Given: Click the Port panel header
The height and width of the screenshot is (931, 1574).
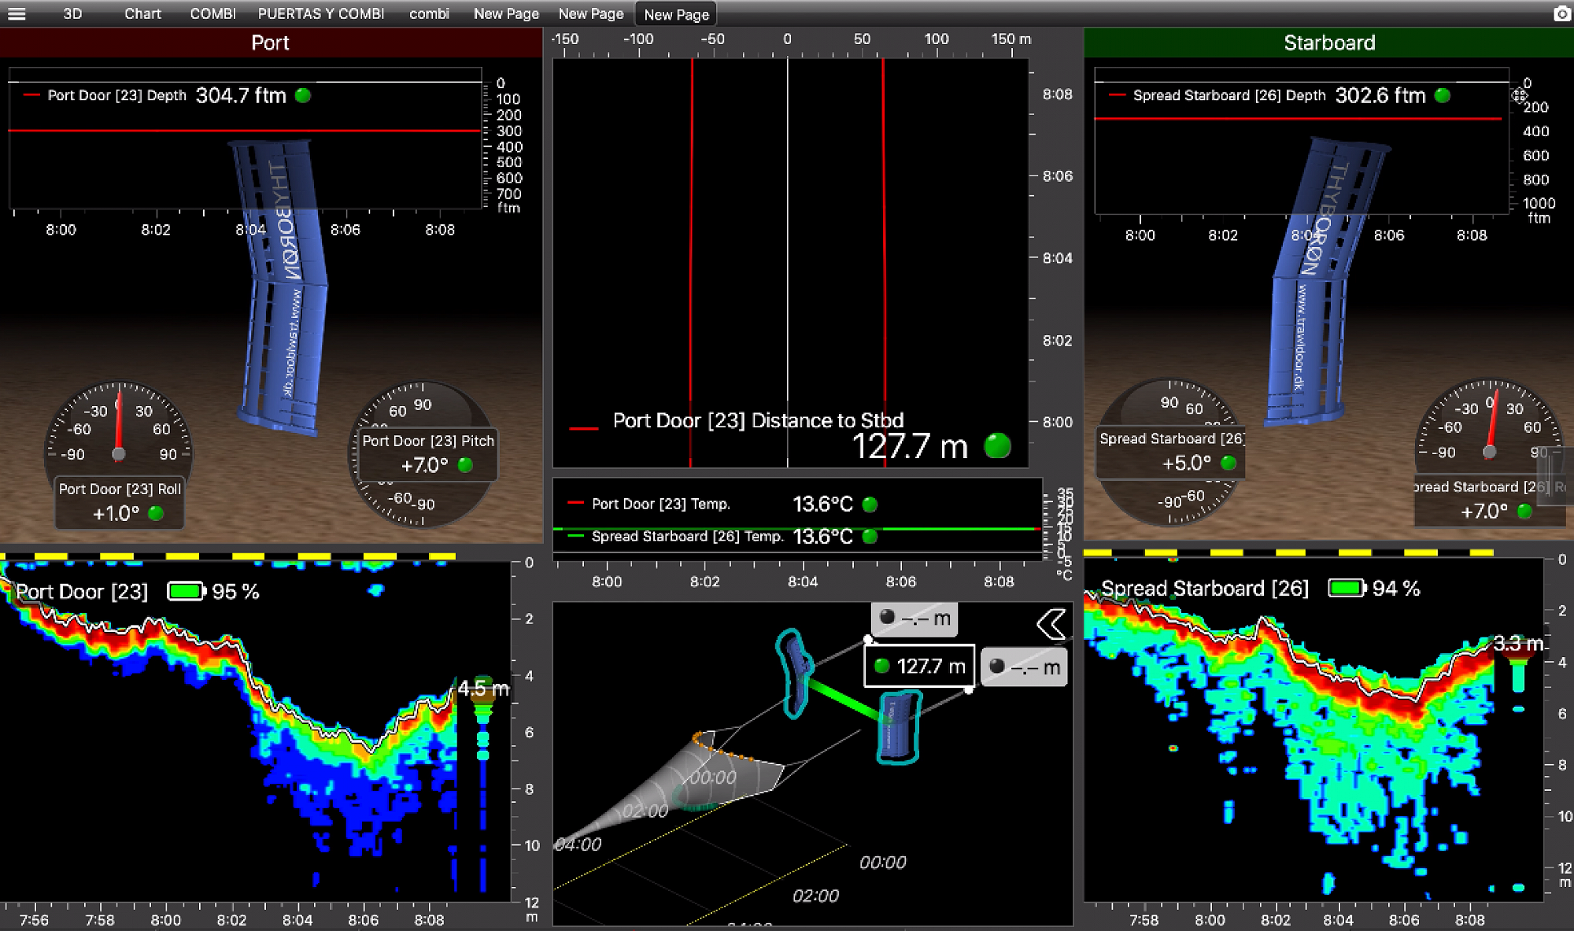Looking at the screenshot, I should click(270, 42).
